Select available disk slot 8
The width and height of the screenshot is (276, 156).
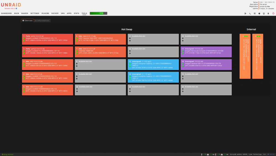(x=100, y=64)
